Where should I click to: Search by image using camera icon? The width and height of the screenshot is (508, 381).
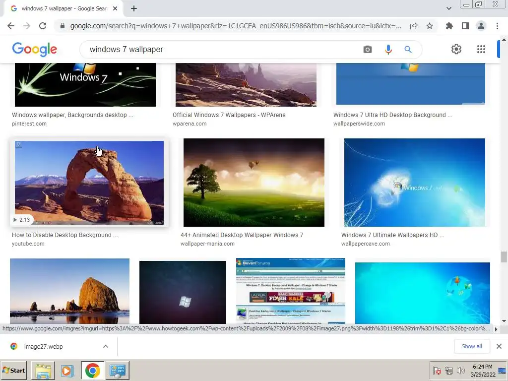coord(368,49)
